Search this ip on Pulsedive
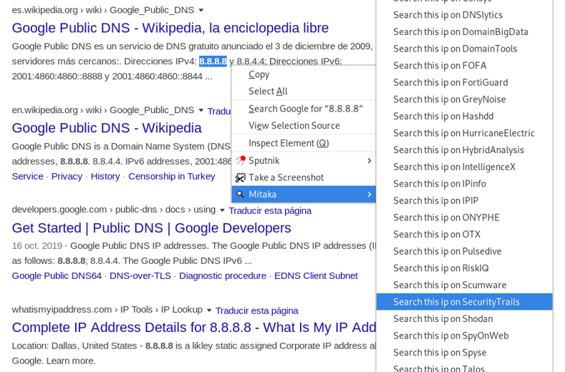The height and width of the screenshot is (372, 565). [465, 251]
